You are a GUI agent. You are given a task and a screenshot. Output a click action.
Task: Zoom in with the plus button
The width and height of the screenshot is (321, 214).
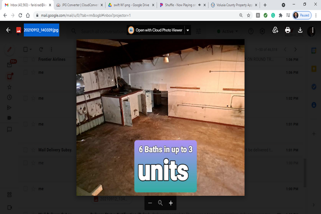click(x=171, y=203)
